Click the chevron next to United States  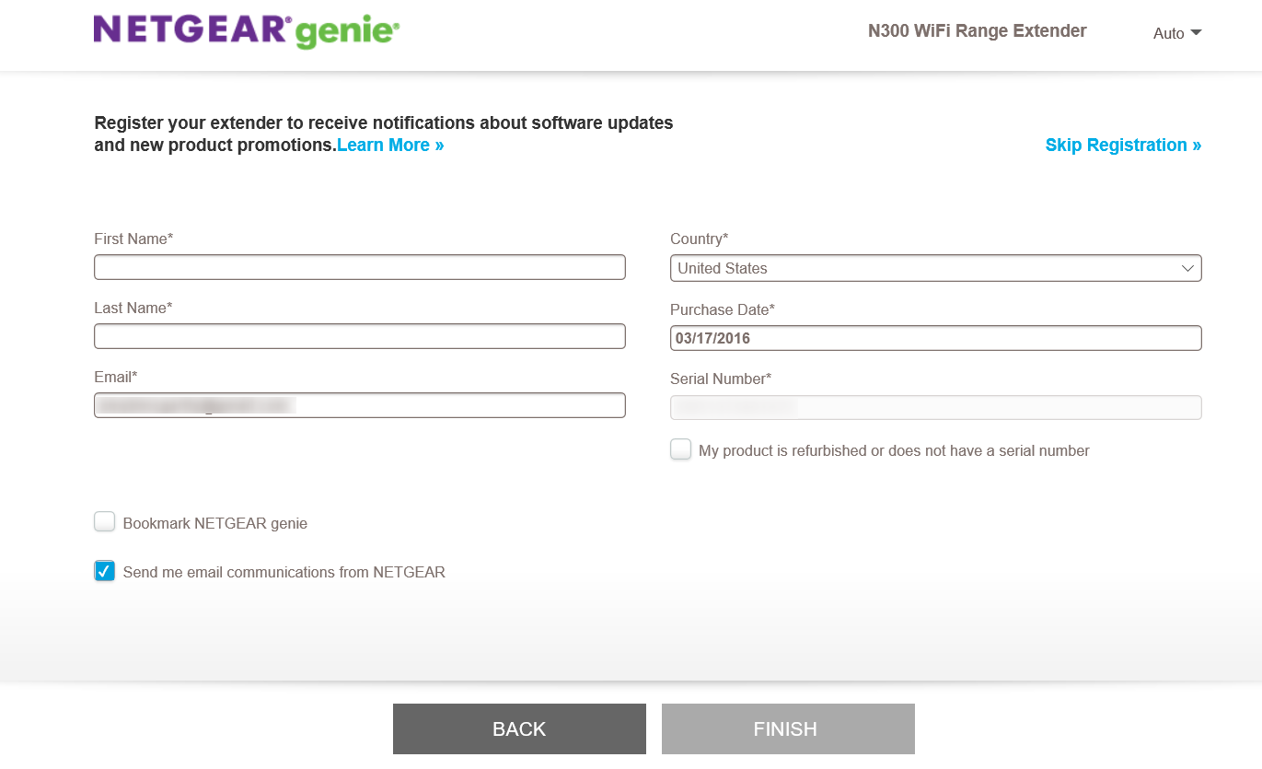pos(1187,268)
